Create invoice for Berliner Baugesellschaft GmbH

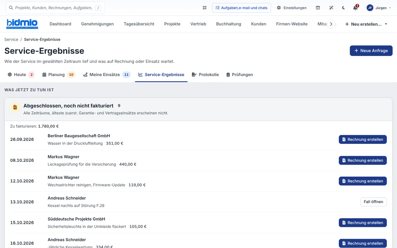coord(363,140)
